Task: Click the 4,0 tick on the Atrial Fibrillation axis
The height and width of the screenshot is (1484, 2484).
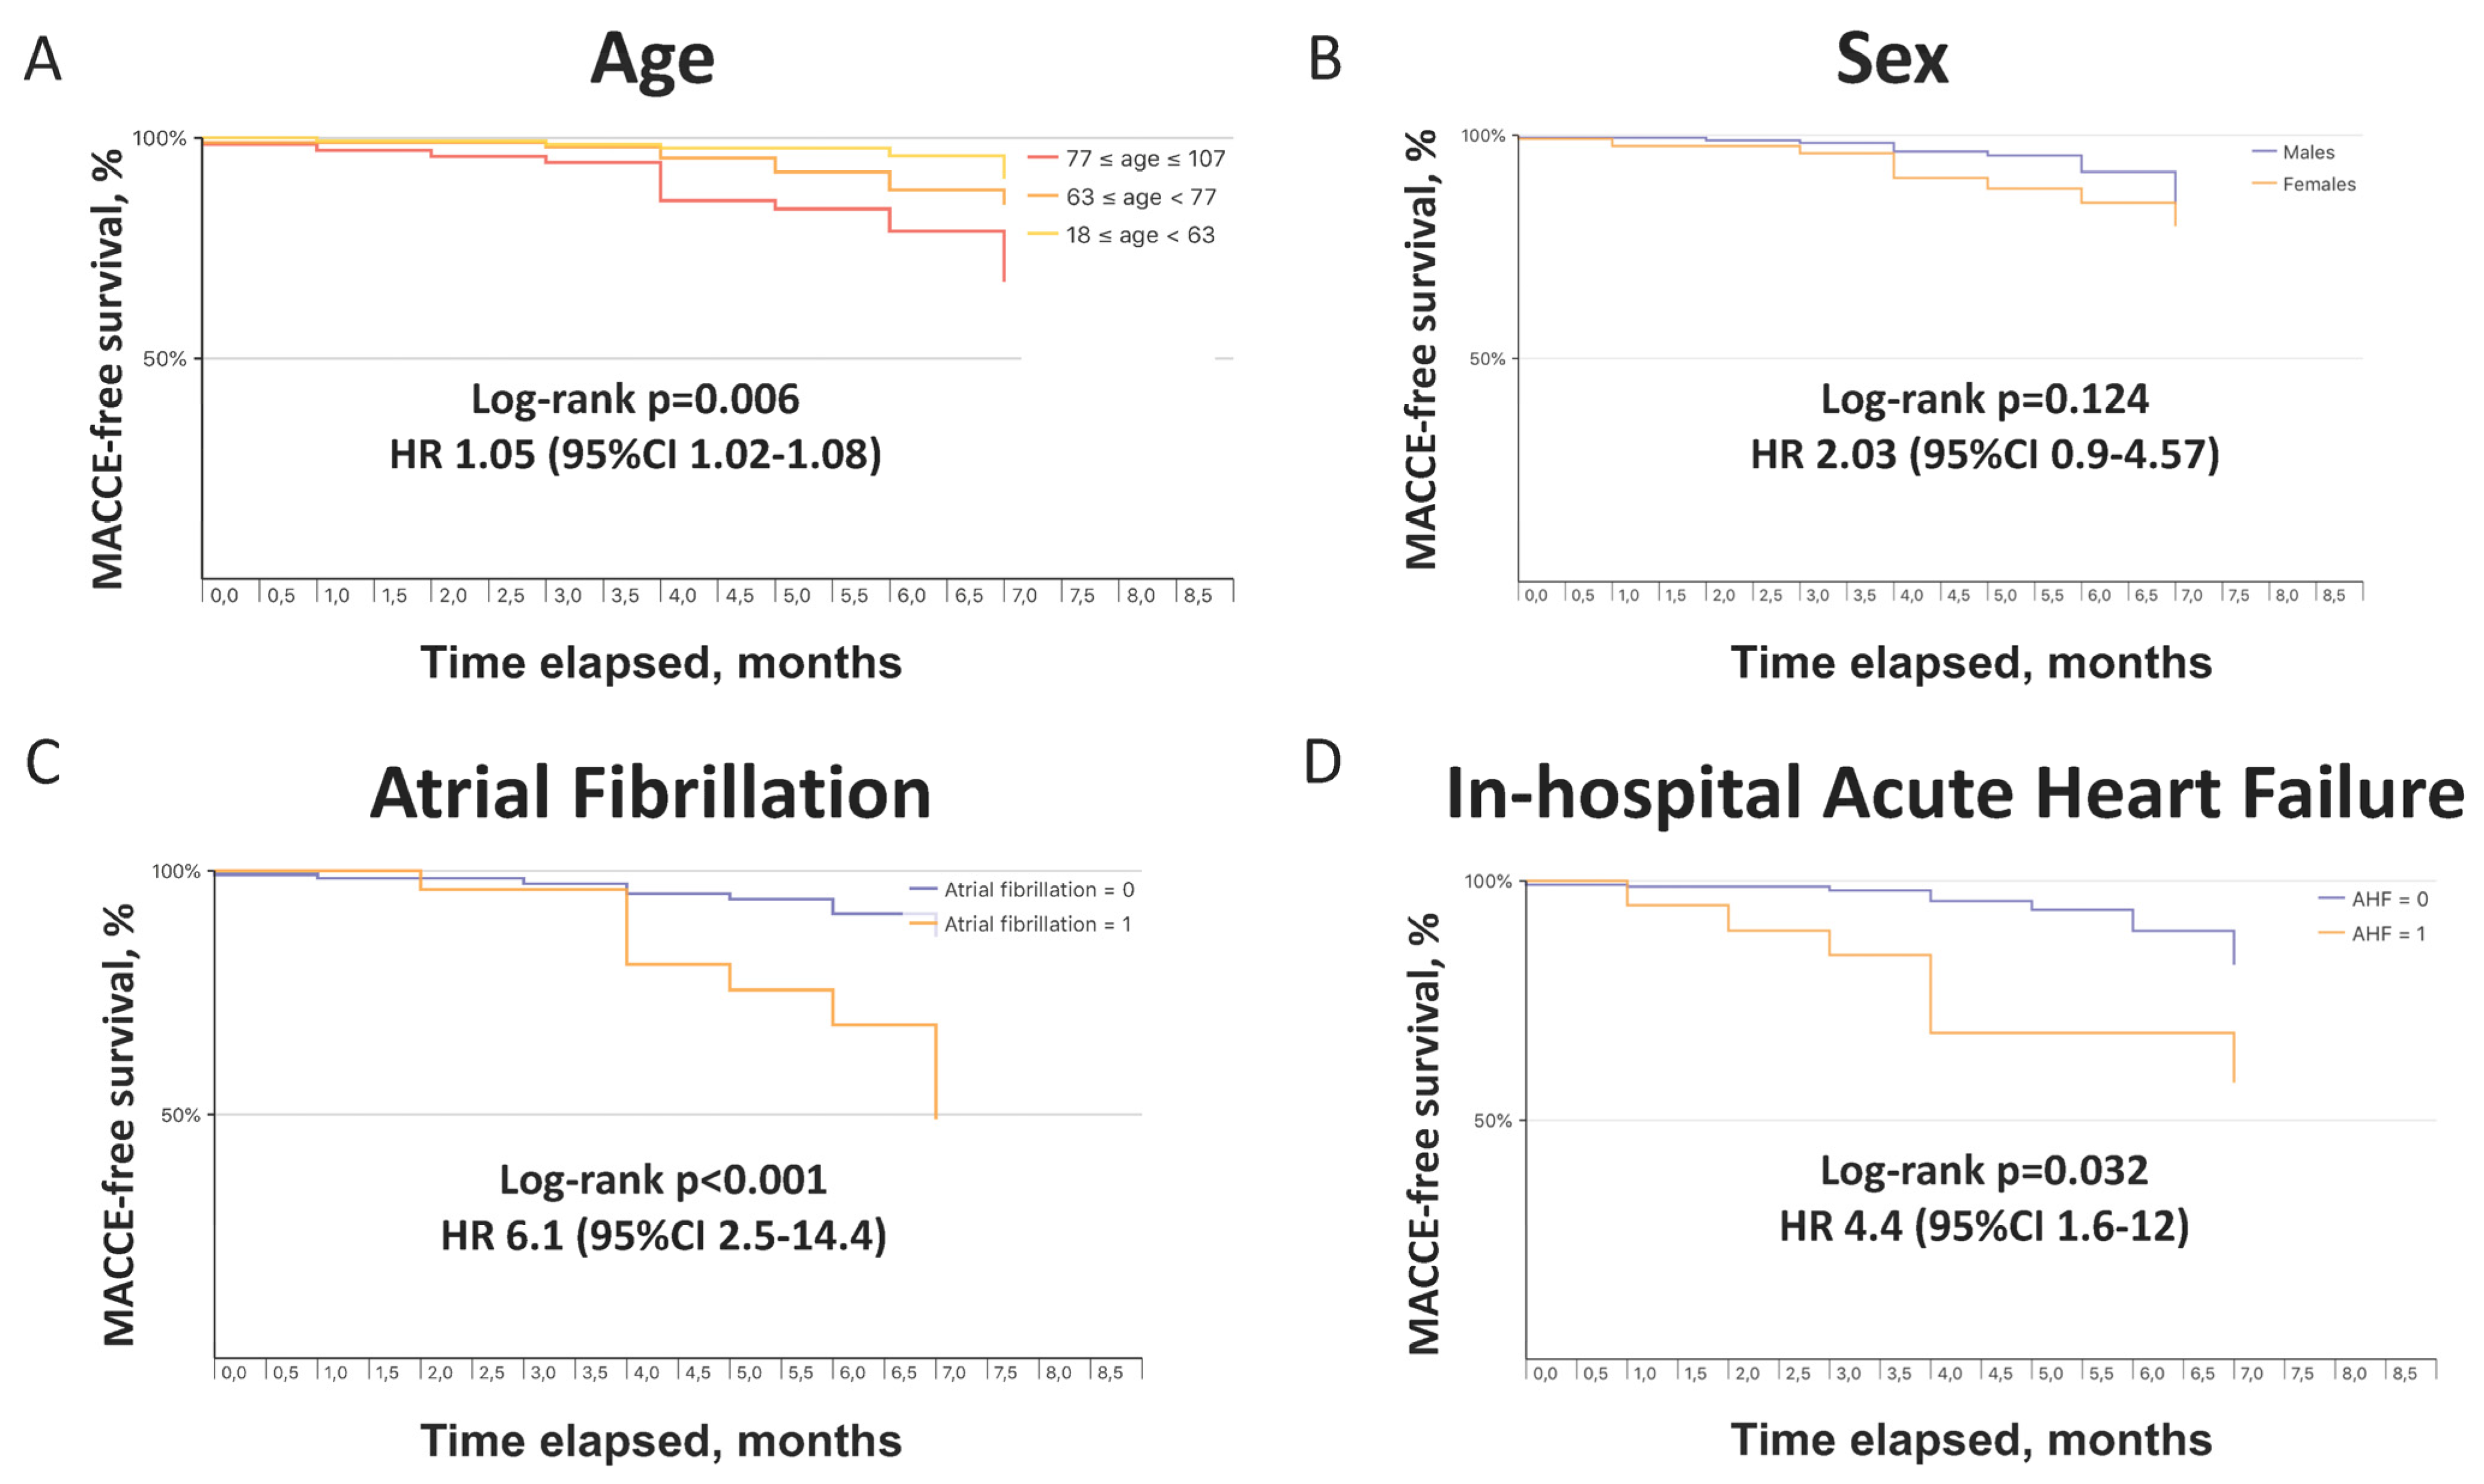Action: click(646, 1373)
